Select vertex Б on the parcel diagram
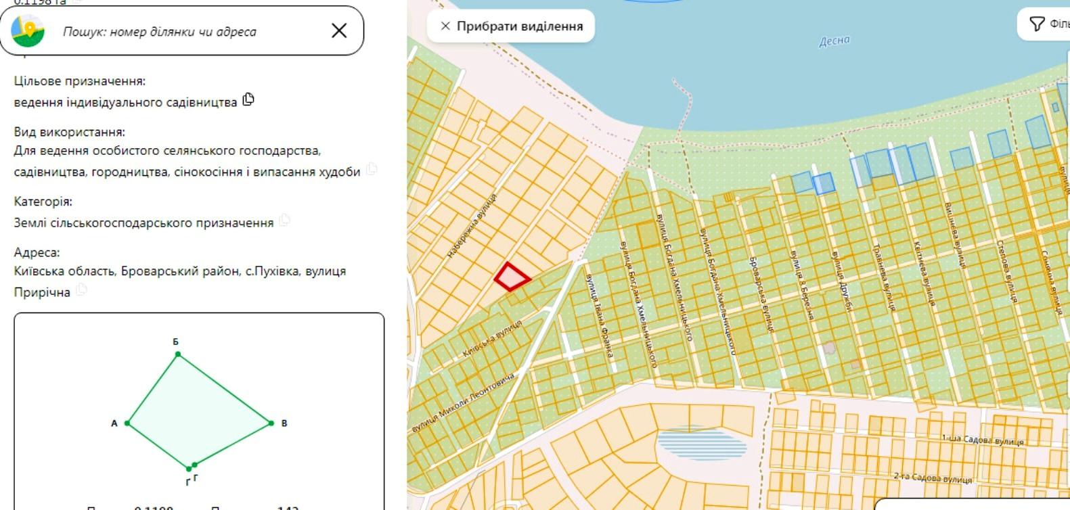Screen dimensions: 1070x510 177,354
